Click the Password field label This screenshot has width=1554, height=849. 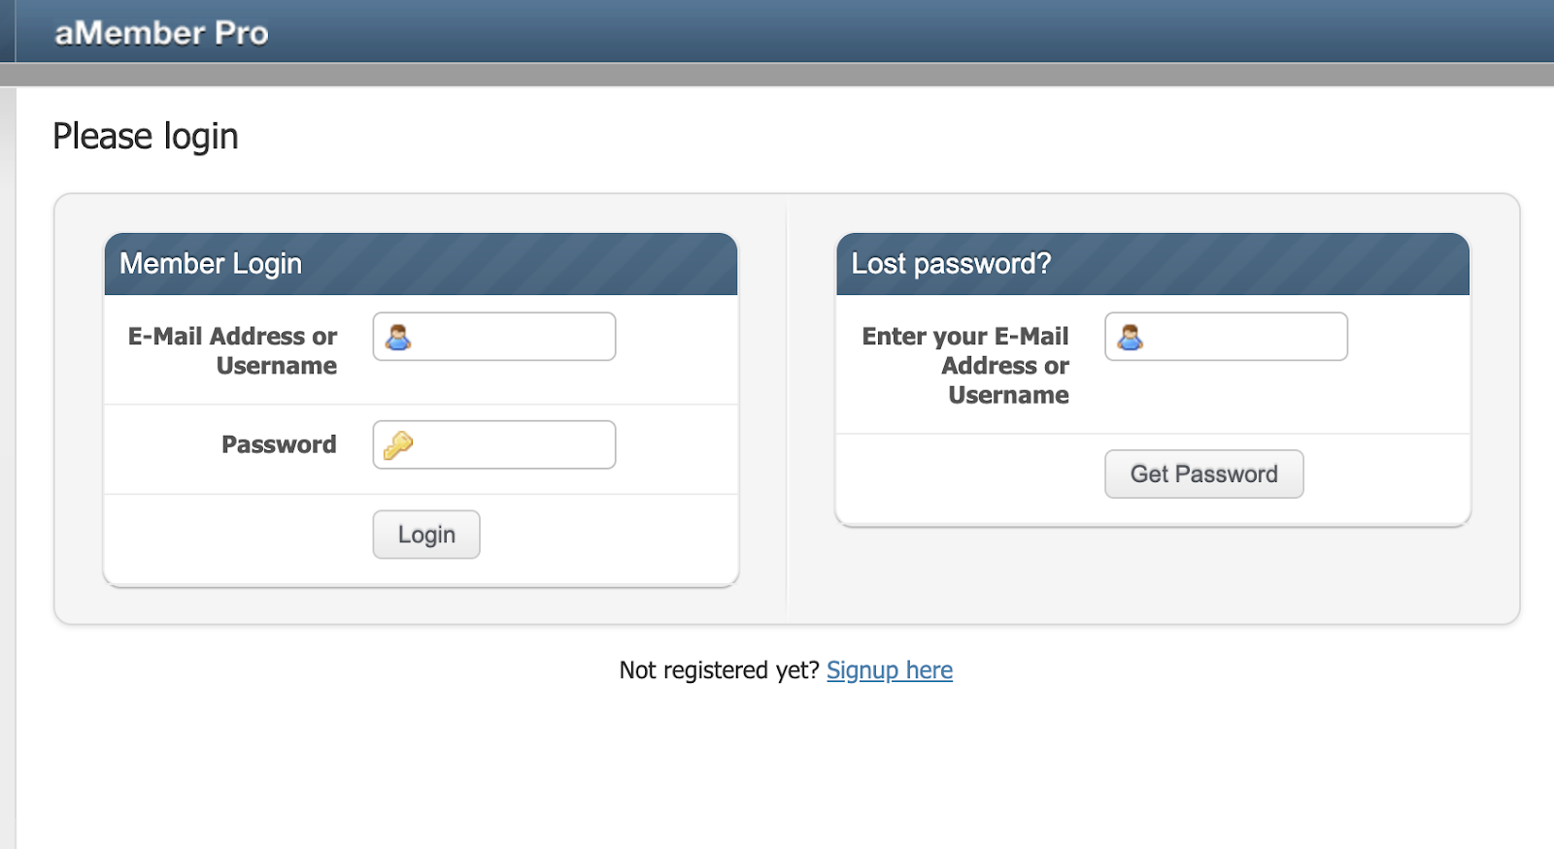coord(279,444)
